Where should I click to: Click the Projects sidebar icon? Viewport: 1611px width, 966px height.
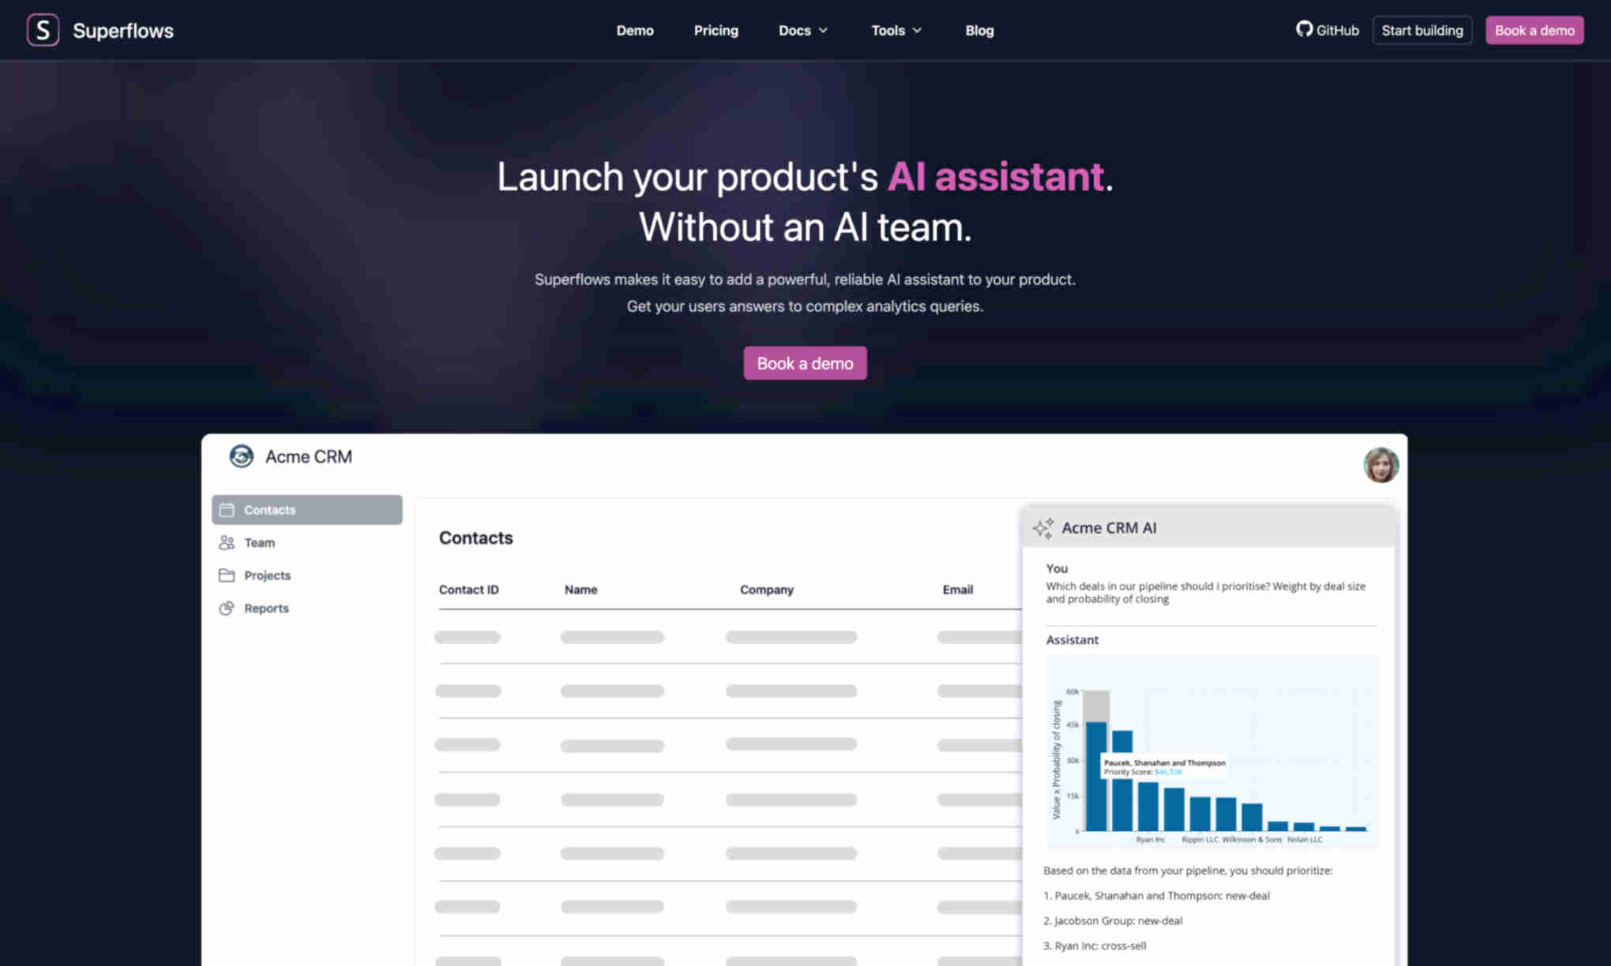(x=227, y=574)
